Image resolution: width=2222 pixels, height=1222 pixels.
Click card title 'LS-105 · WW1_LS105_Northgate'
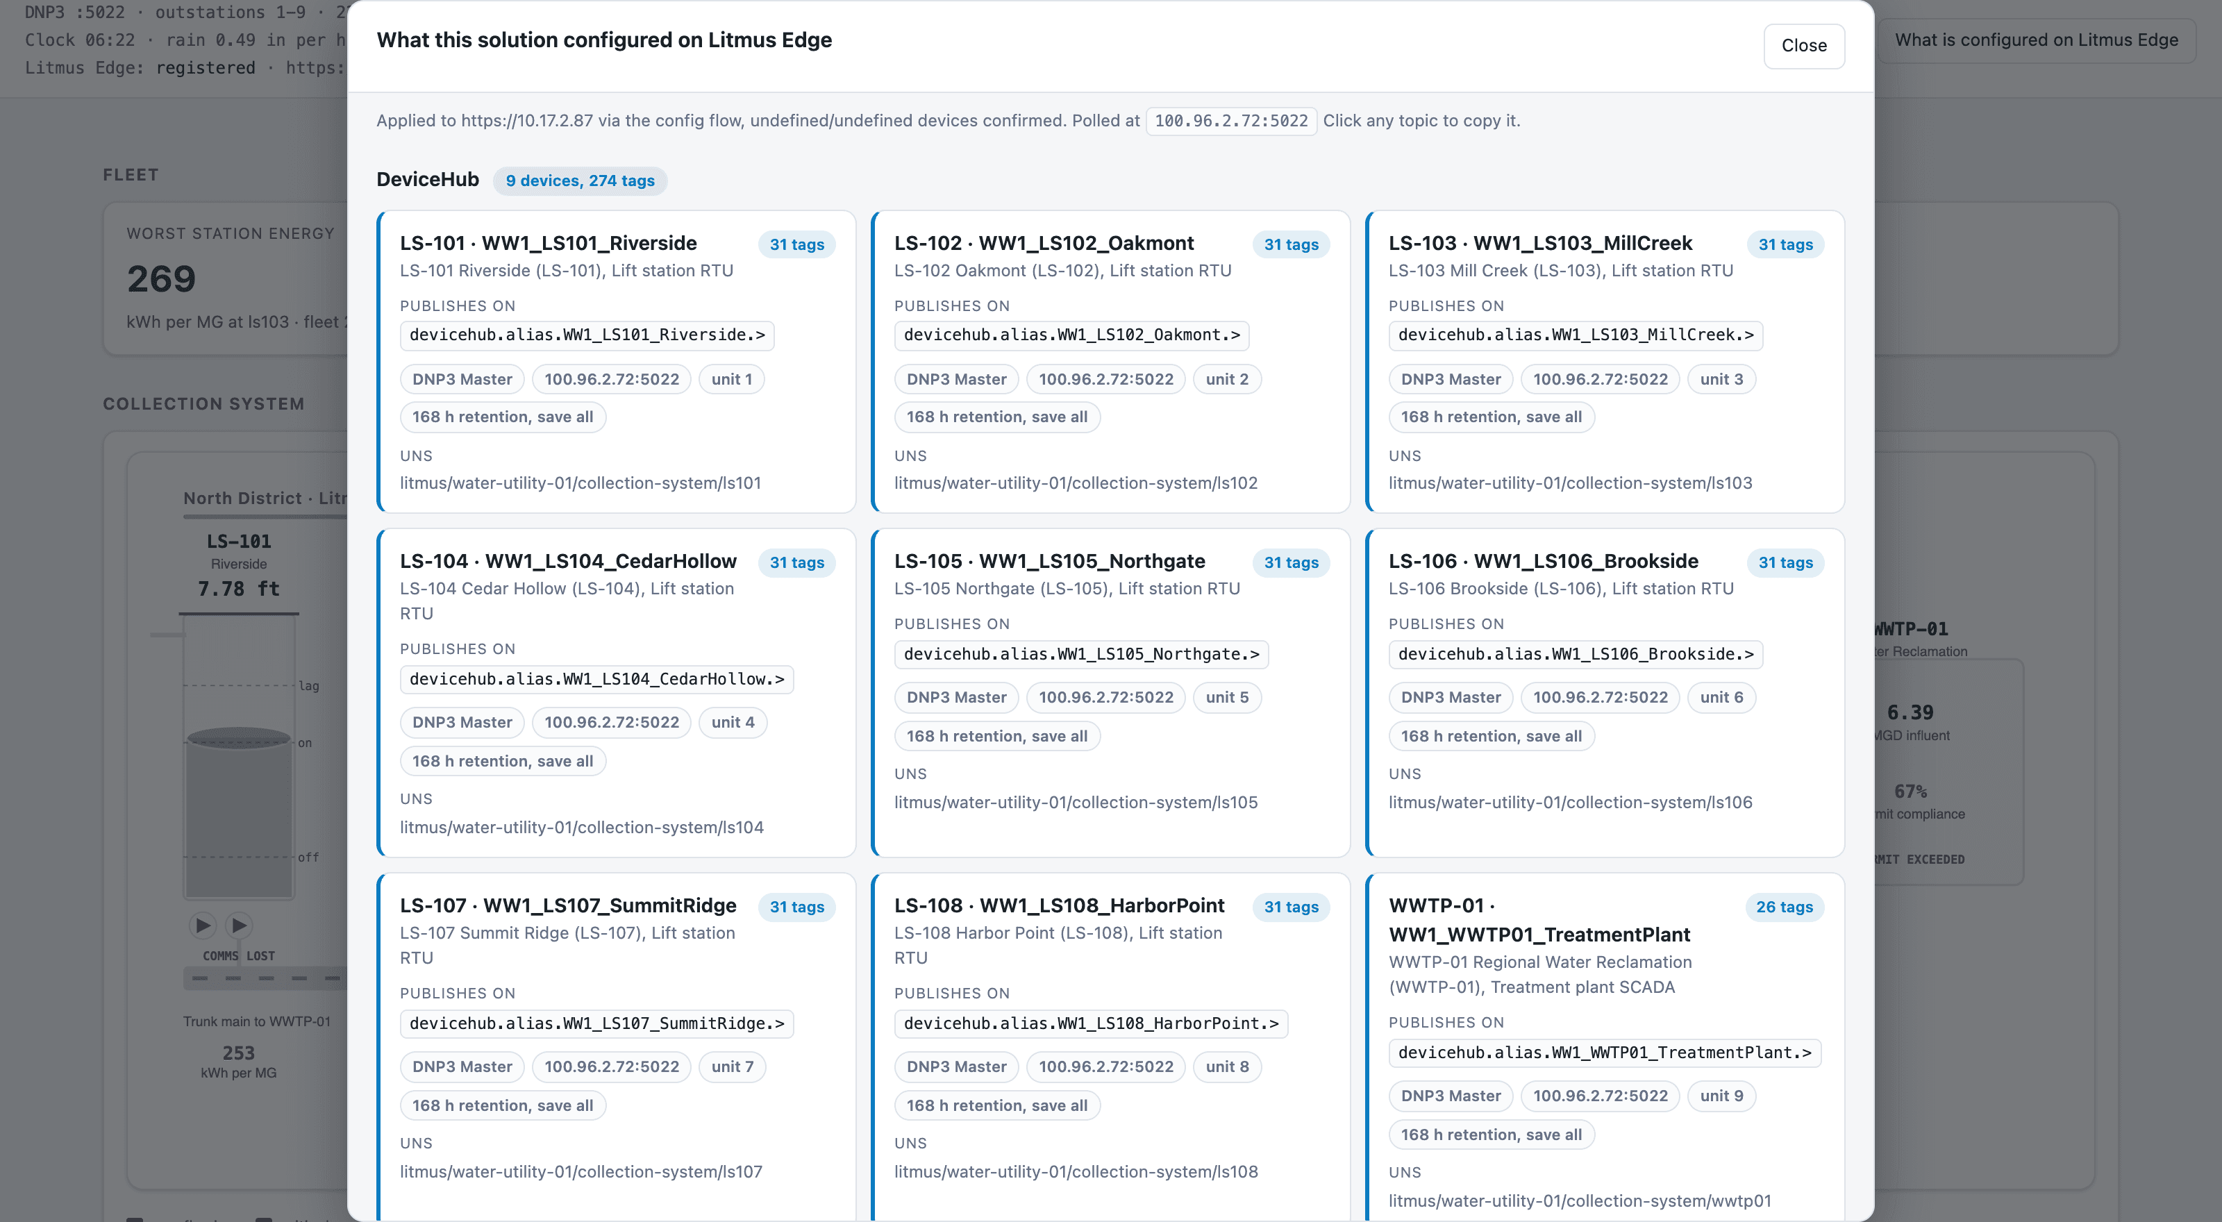(1049, 562)
